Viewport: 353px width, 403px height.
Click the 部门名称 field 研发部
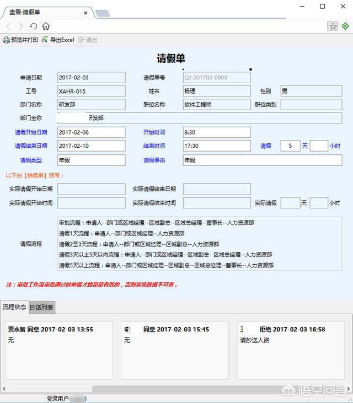click(91, 105)
